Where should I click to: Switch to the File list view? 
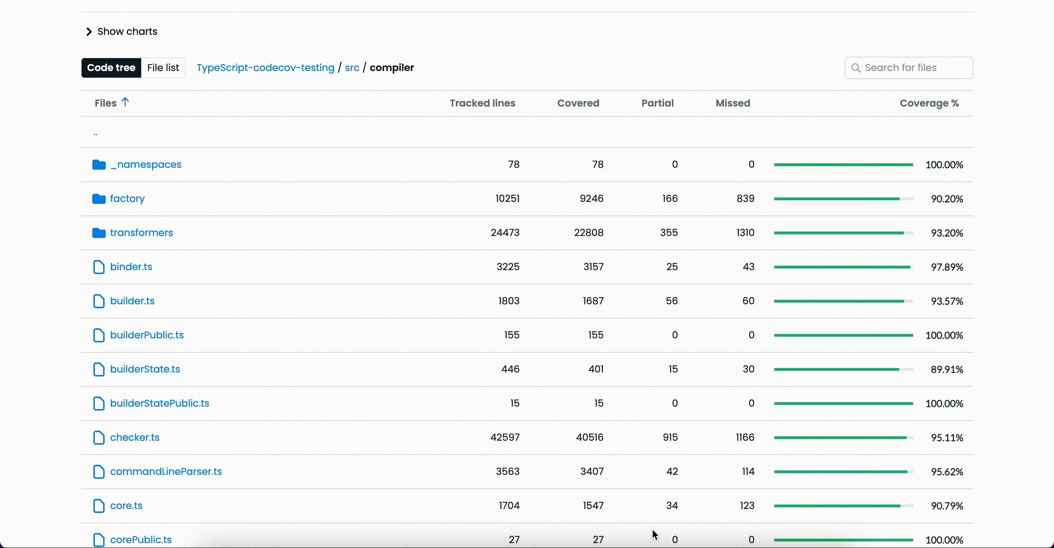[x=163, y=68]
